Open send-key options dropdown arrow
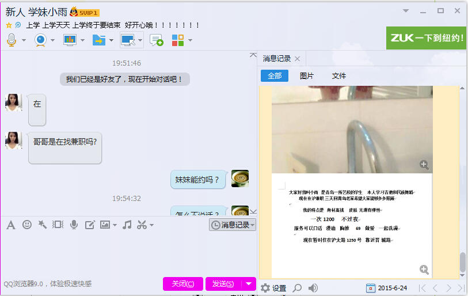The image size is (468, 296). pyautogui.click(x=249, y=284)
